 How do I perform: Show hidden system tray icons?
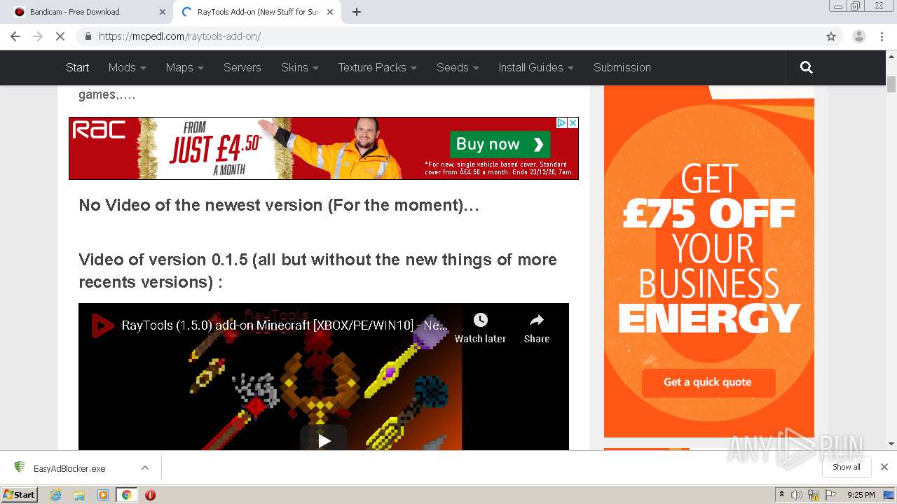[781, 494]
